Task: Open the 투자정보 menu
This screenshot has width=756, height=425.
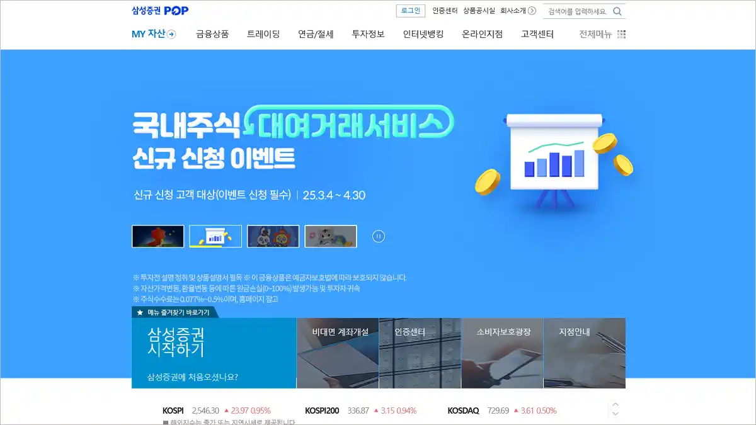Action: [368, 35]
